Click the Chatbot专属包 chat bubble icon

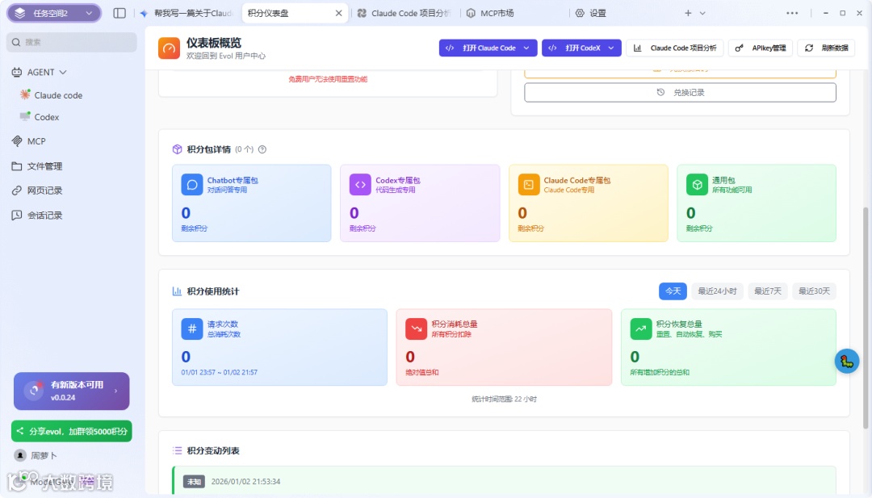click(x=192, y=185)
